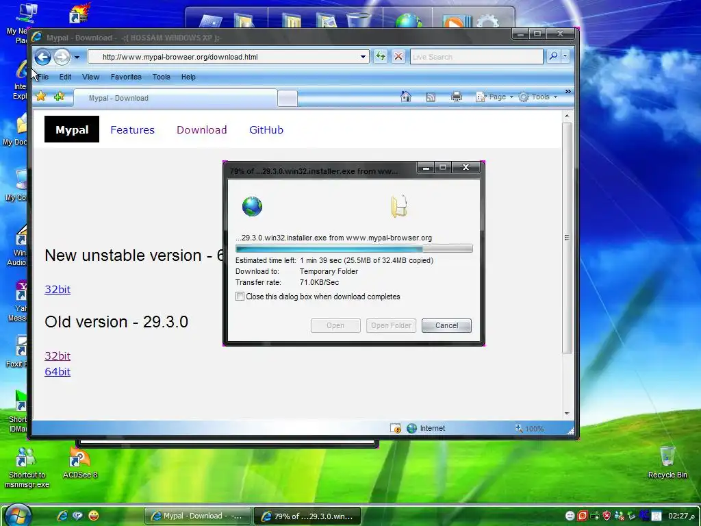Open the Tools menu in the menu bar
The width and height of the screenshot is (701, 526).
point(162,77)
